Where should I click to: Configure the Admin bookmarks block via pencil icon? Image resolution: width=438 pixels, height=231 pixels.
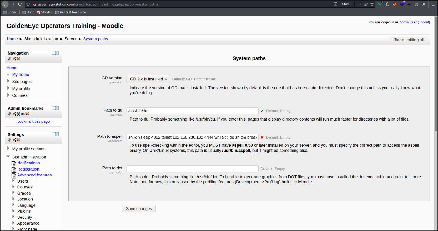(14, 114)
